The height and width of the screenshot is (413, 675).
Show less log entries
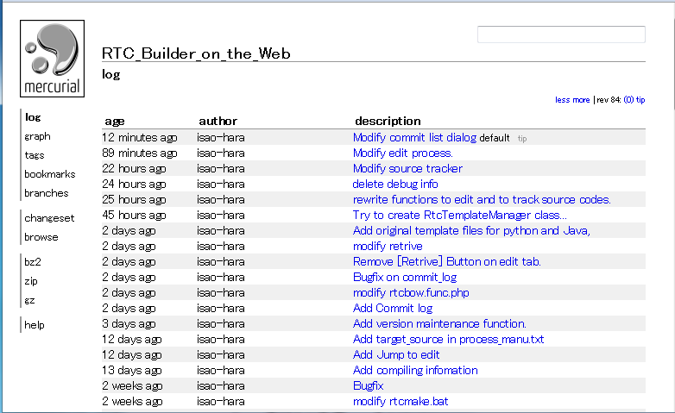click(x=562, y=100)
